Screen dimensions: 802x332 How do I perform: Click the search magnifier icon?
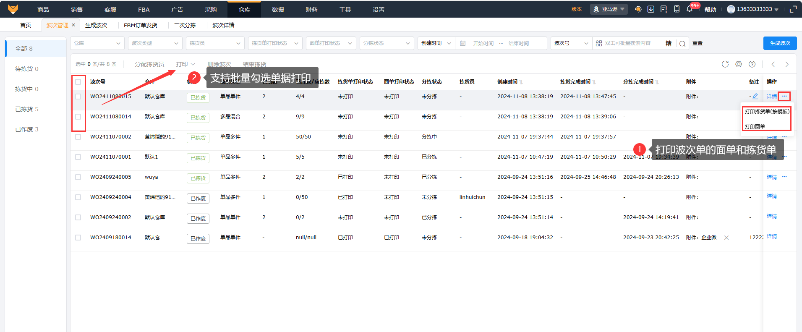pyautogui.click(x=682, y=44)
